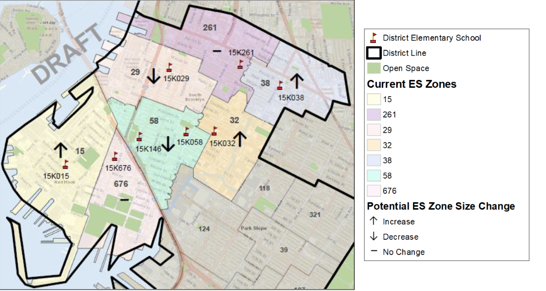Click the increase arrow in zone 15
The image size is (546, 291).
tap(60, 150)
